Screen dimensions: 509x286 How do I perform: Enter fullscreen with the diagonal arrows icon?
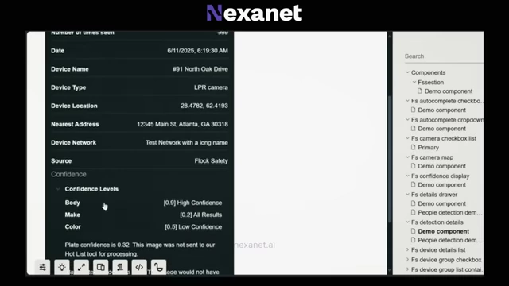81,267
